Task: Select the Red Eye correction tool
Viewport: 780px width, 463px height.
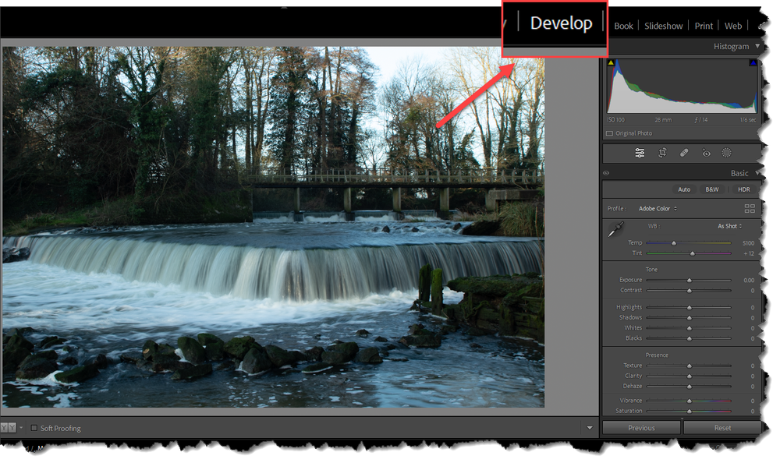Action: coord(707,154)
